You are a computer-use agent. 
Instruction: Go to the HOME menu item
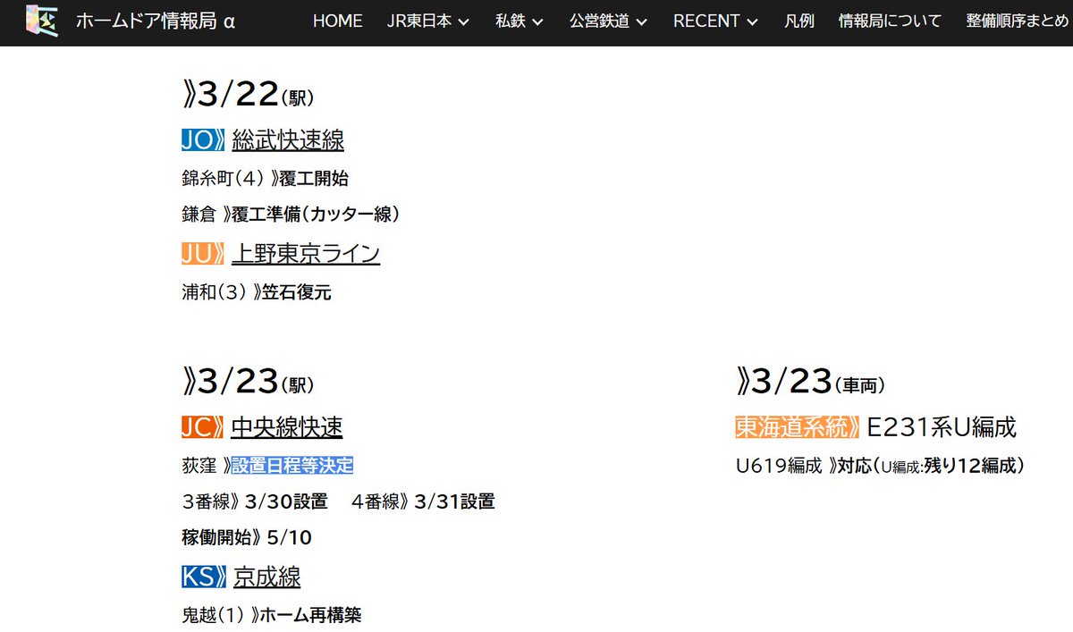(x=337, y=21)
